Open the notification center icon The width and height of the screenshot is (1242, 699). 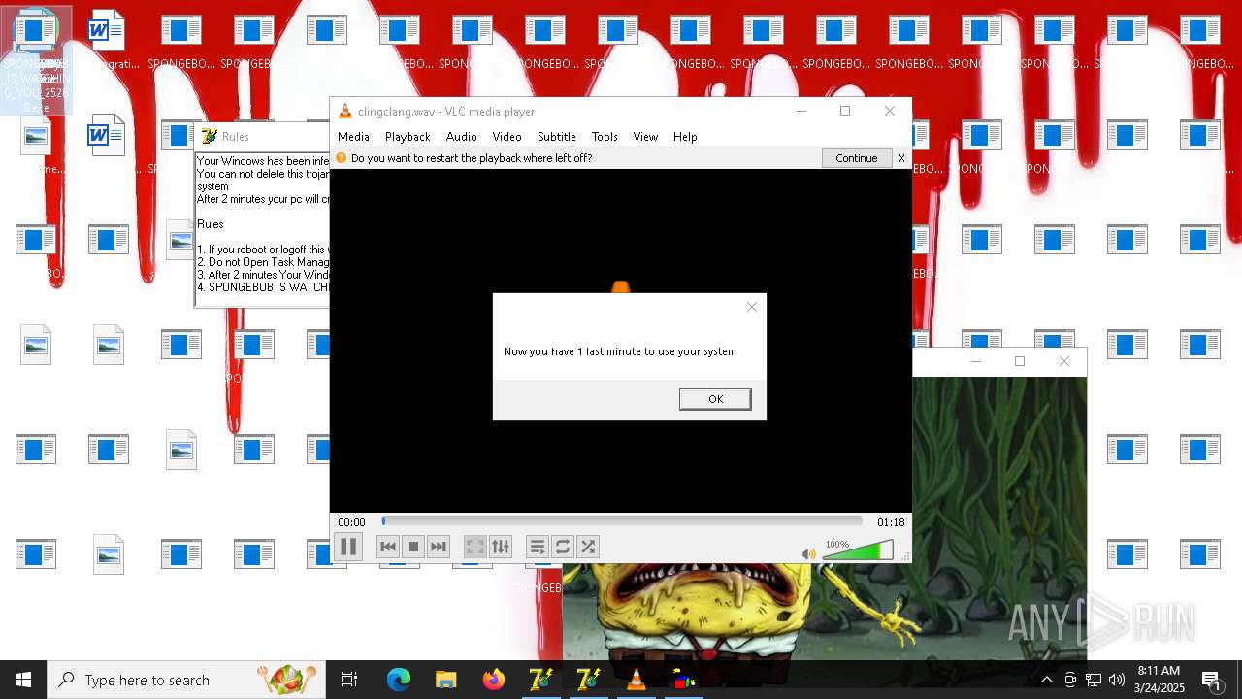pos(1212,680)
